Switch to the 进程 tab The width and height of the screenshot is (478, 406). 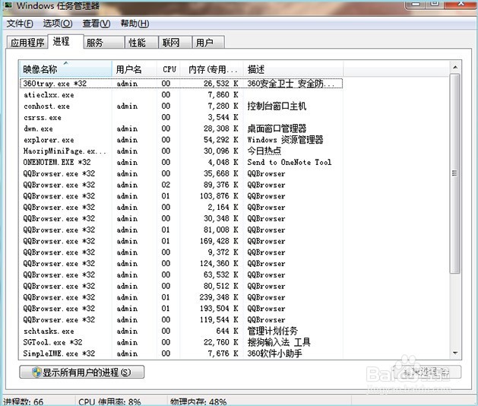65,41
